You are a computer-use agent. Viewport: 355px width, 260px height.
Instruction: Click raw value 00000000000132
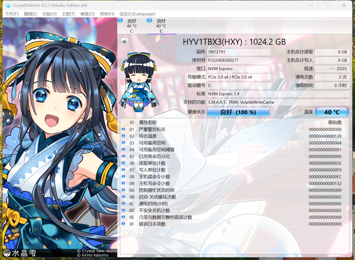coord(325,184)
